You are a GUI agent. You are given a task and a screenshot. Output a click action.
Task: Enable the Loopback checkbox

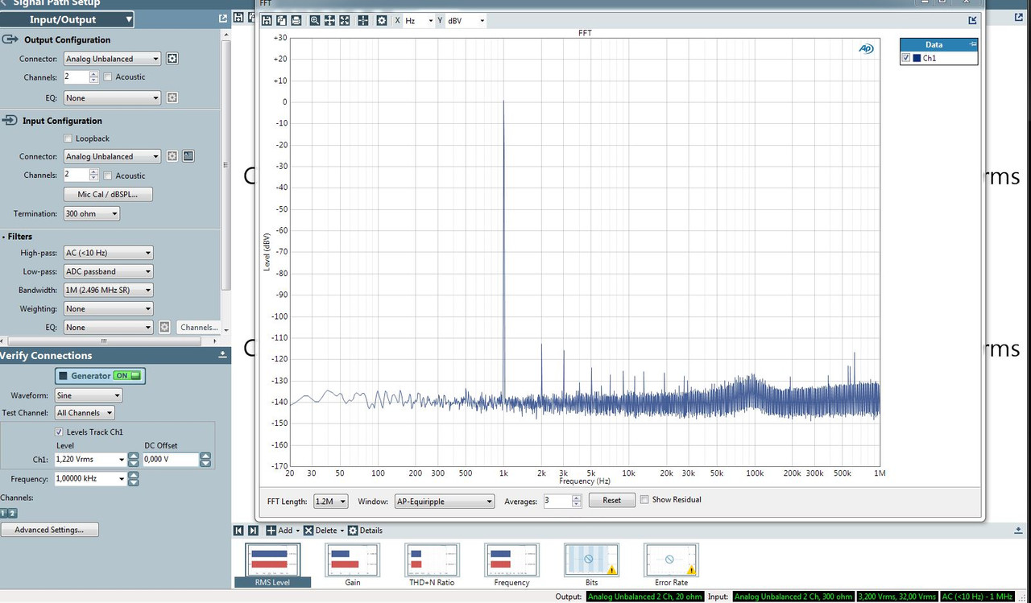coord(68,138)
